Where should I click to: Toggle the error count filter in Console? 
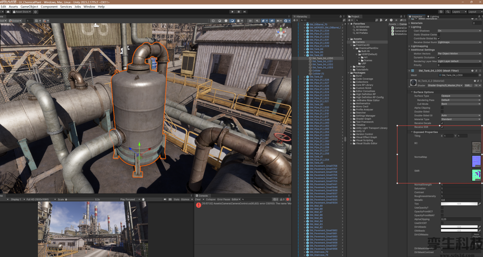pyautogui.click(x=288, y=199)
